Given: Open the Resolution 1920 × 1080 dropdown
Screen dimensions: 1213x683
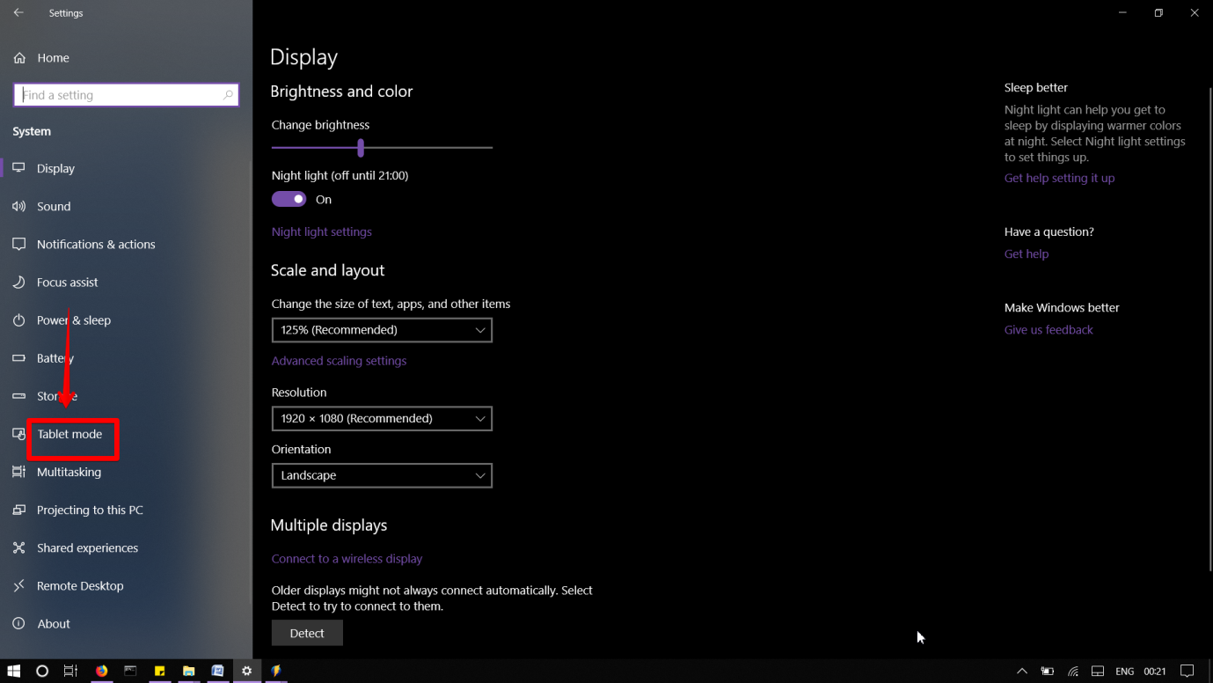Looking at the screenshot, I should click(x=382, y=418).
